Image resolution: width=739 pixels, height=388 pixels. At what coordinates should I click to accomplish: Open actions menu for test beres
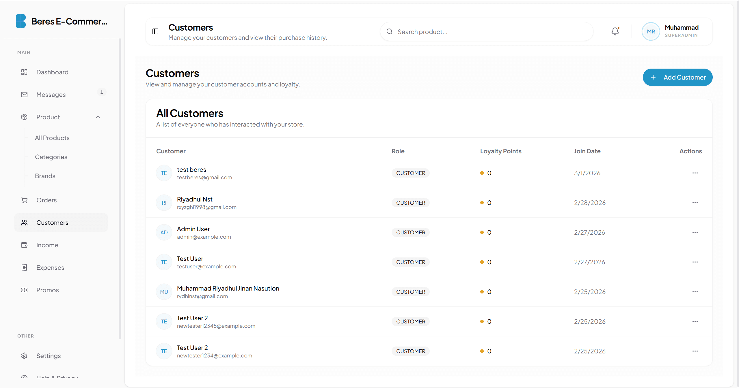point(695,173)
